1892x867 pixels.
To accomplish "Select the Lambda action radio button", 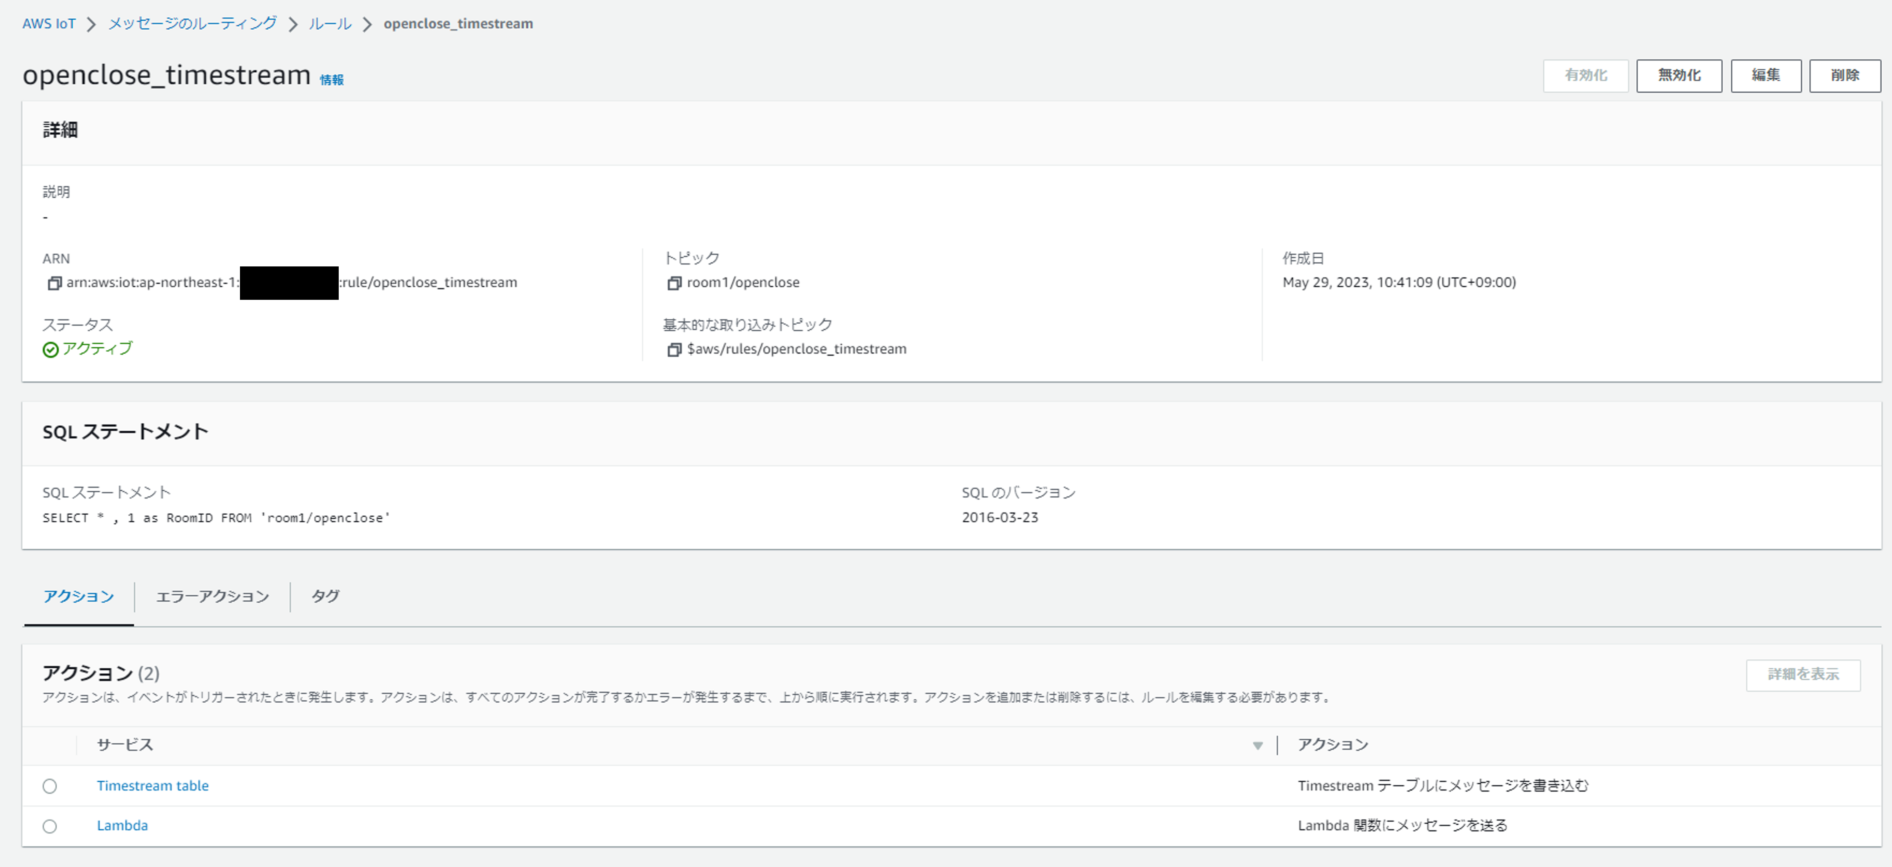I will coord(49,827).
